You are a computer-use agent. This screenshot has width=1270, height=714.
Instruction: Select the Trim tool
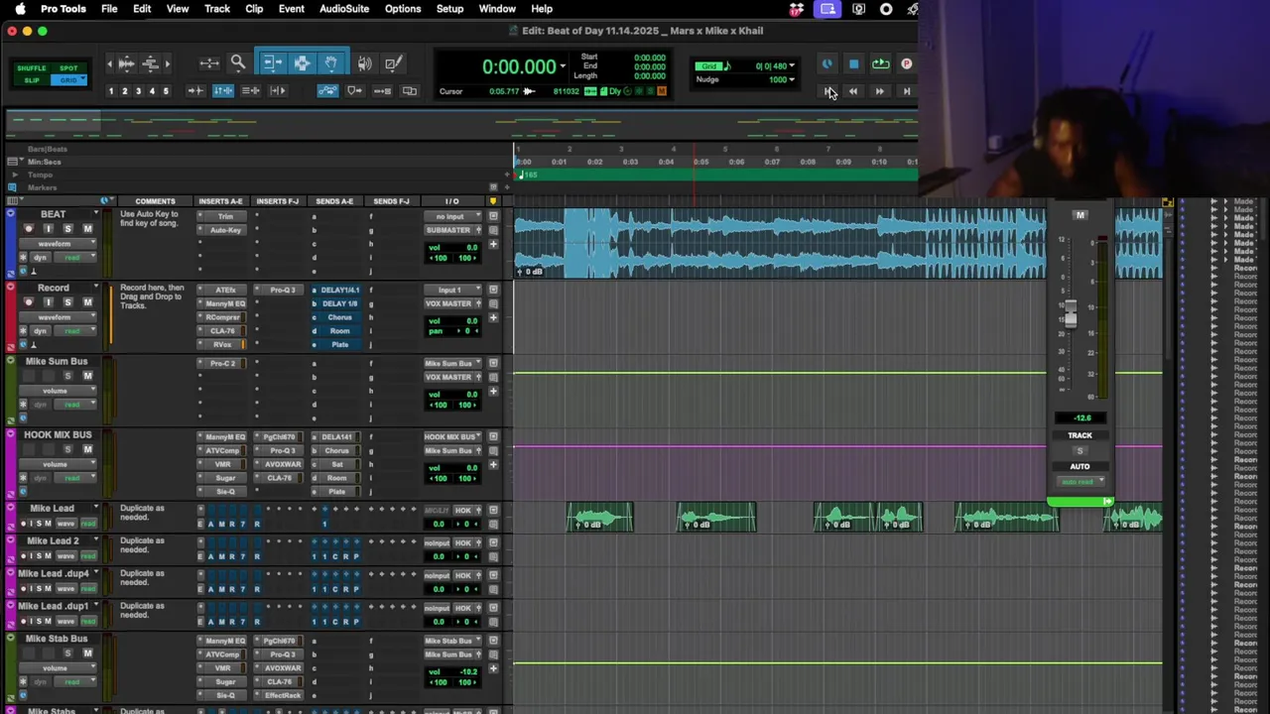[x=272, y=63]
